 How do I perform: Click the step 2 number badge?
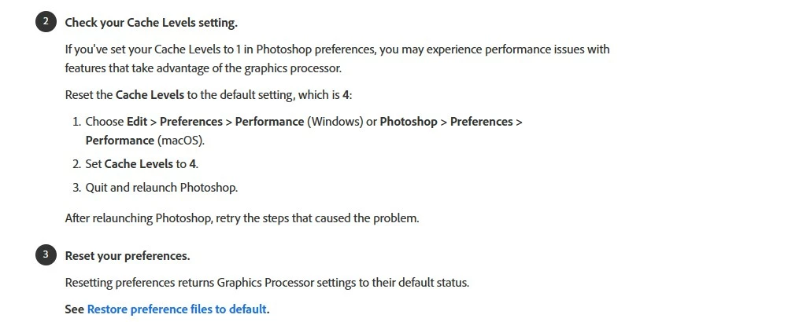(46, 21)
